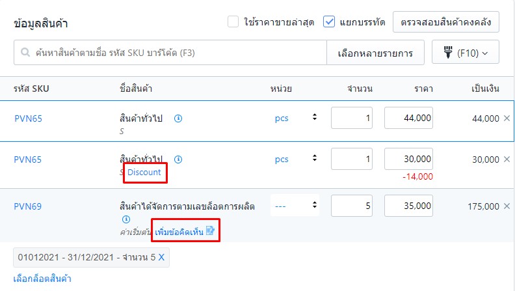Focus the product search field (F3)
Screen dimensions: 515x291
(x=170, y=53)
